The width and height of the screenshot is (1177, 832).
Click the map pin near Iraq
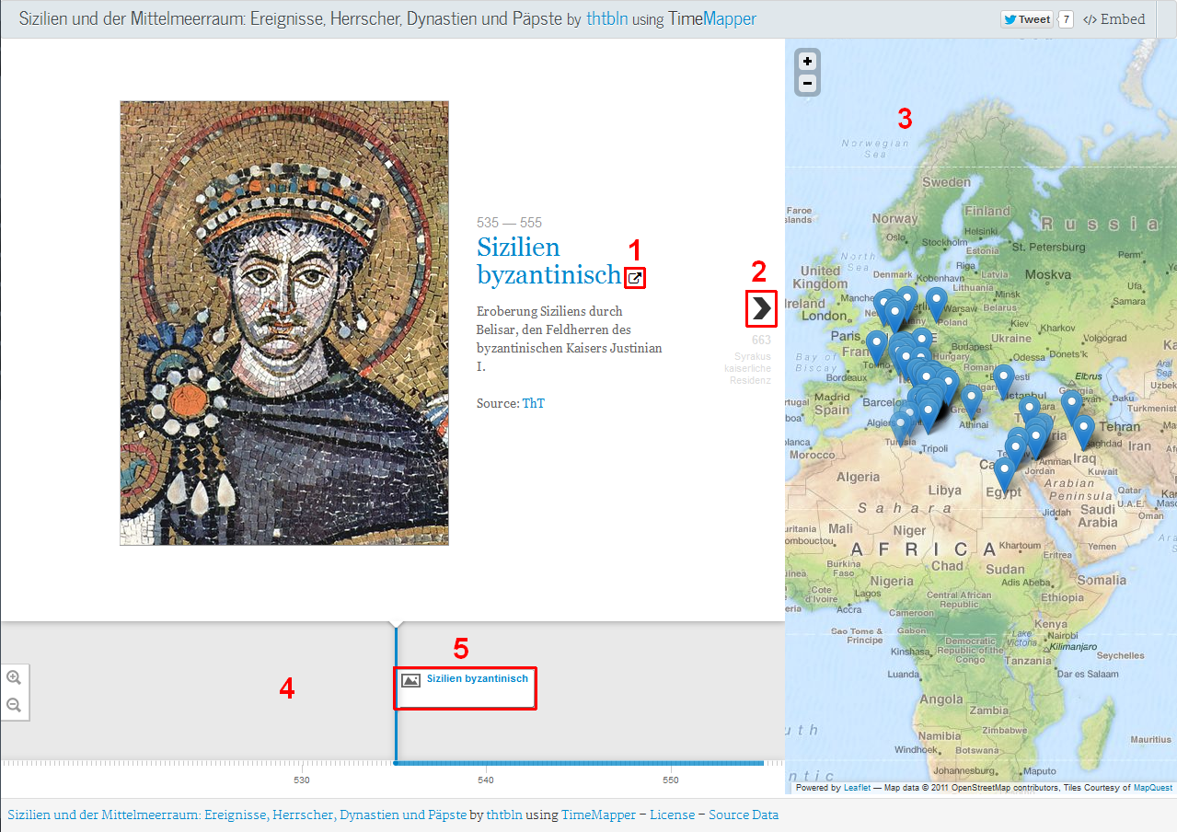pyautogui.click(x=1084, y=431)
